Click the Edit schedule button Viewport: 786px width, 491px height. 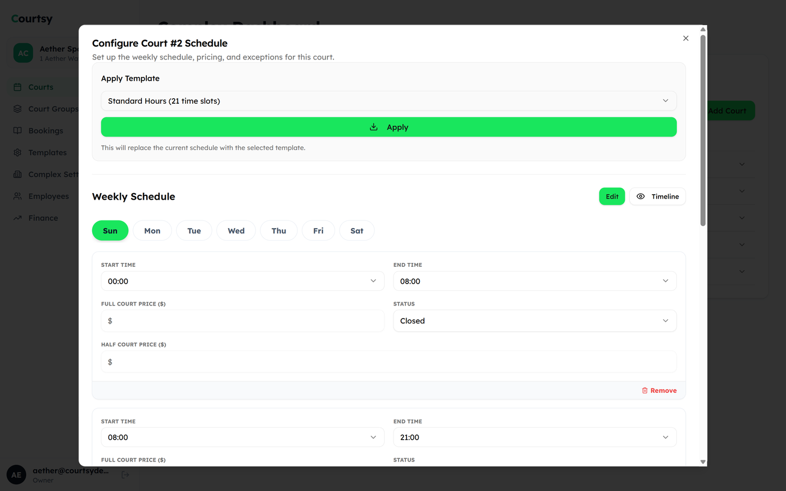click(x=612, y=196)
